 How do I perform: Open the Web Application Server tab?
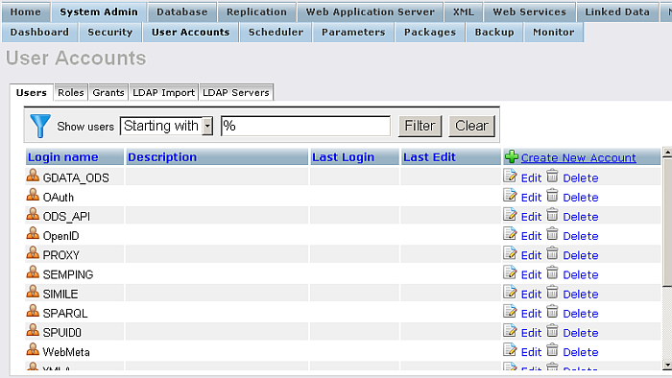(x=371, y=12)
